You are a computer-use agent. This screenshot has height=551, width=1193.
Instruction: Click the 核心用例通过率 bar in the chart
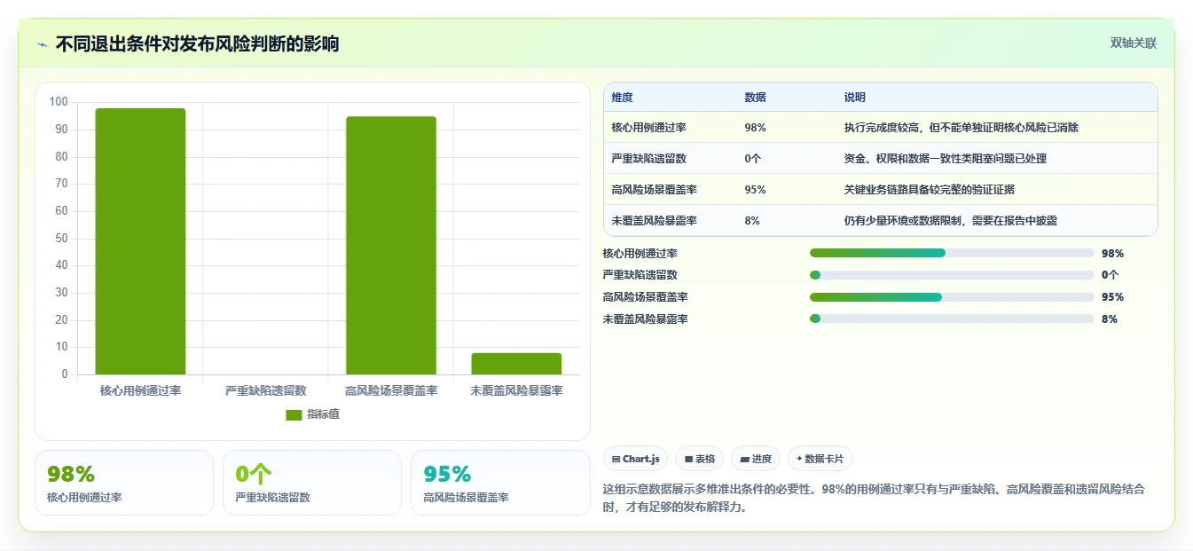pyautogui.click(x=140, y=241)
